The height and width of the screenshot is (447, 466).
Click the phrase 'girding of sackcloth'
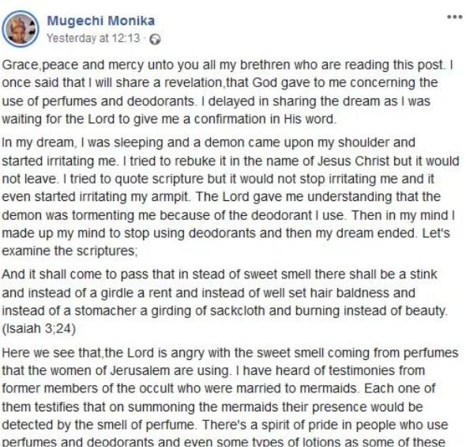coord(209,311)
